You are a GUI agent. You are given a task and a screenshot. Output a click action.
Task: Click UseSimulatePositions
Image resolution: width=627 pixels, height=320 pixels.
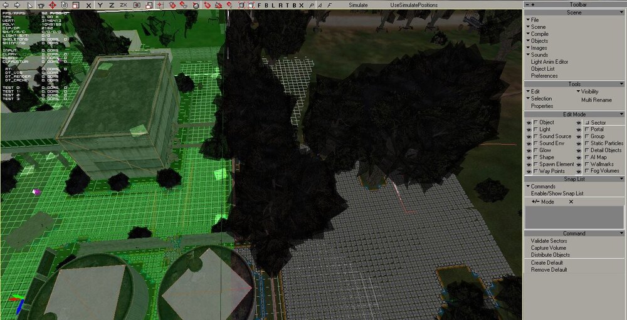tap(414, 5)
